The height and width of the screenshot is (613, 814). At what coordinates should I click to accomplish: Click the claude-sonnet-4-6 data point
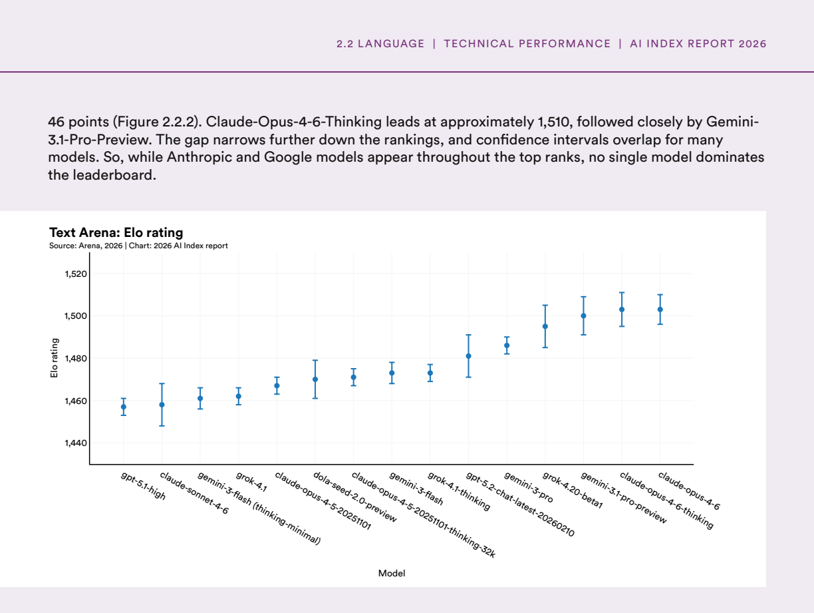(x=162, y=405)
